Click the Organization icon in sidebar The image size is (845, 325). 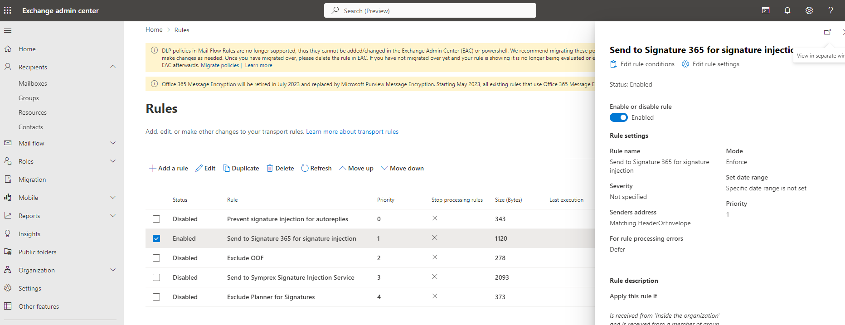pos(8,270)
